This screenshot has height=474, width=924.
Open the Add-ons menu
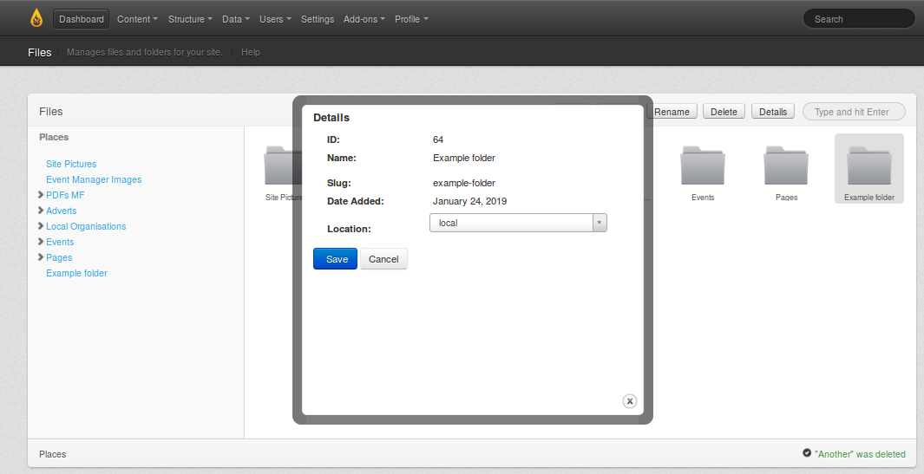pyautogui.click(x=364, y=19)
